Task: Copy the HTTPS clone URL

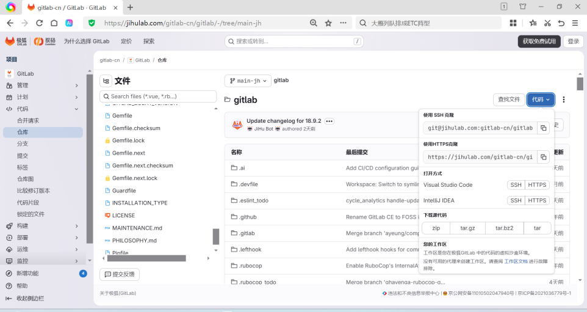Action: [543, 157]
